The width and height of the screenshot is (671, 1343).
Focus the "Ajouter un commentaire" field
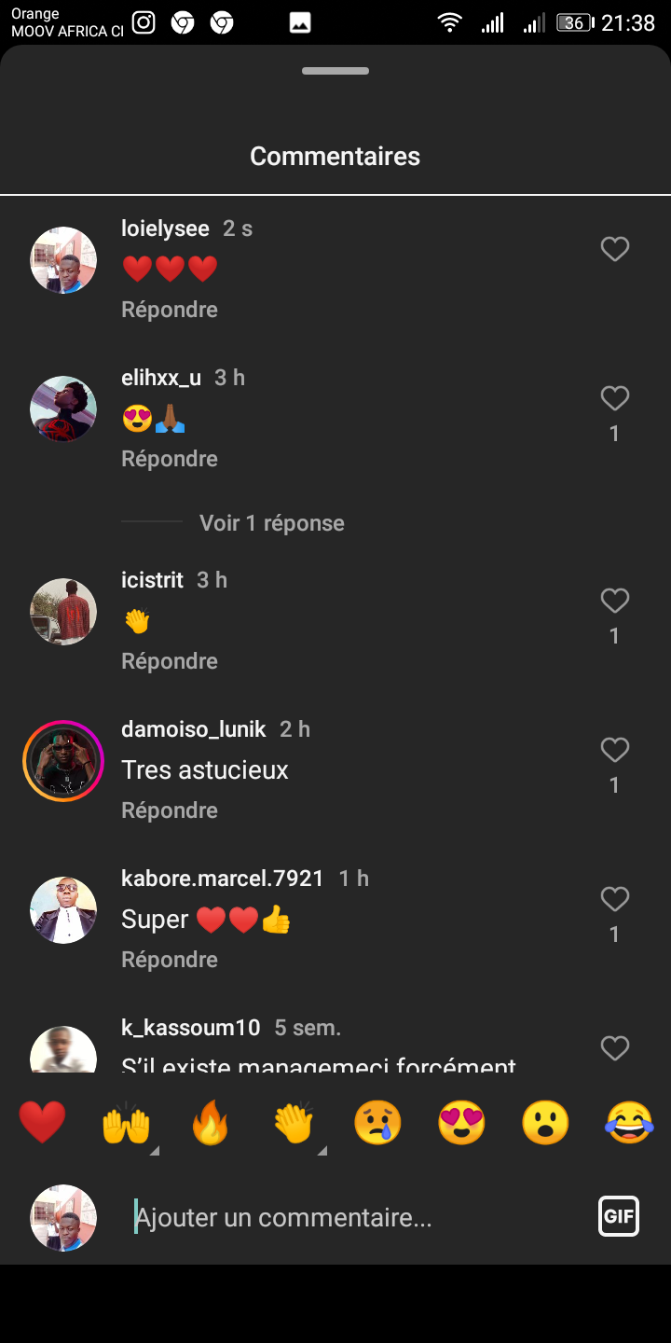354,1217
